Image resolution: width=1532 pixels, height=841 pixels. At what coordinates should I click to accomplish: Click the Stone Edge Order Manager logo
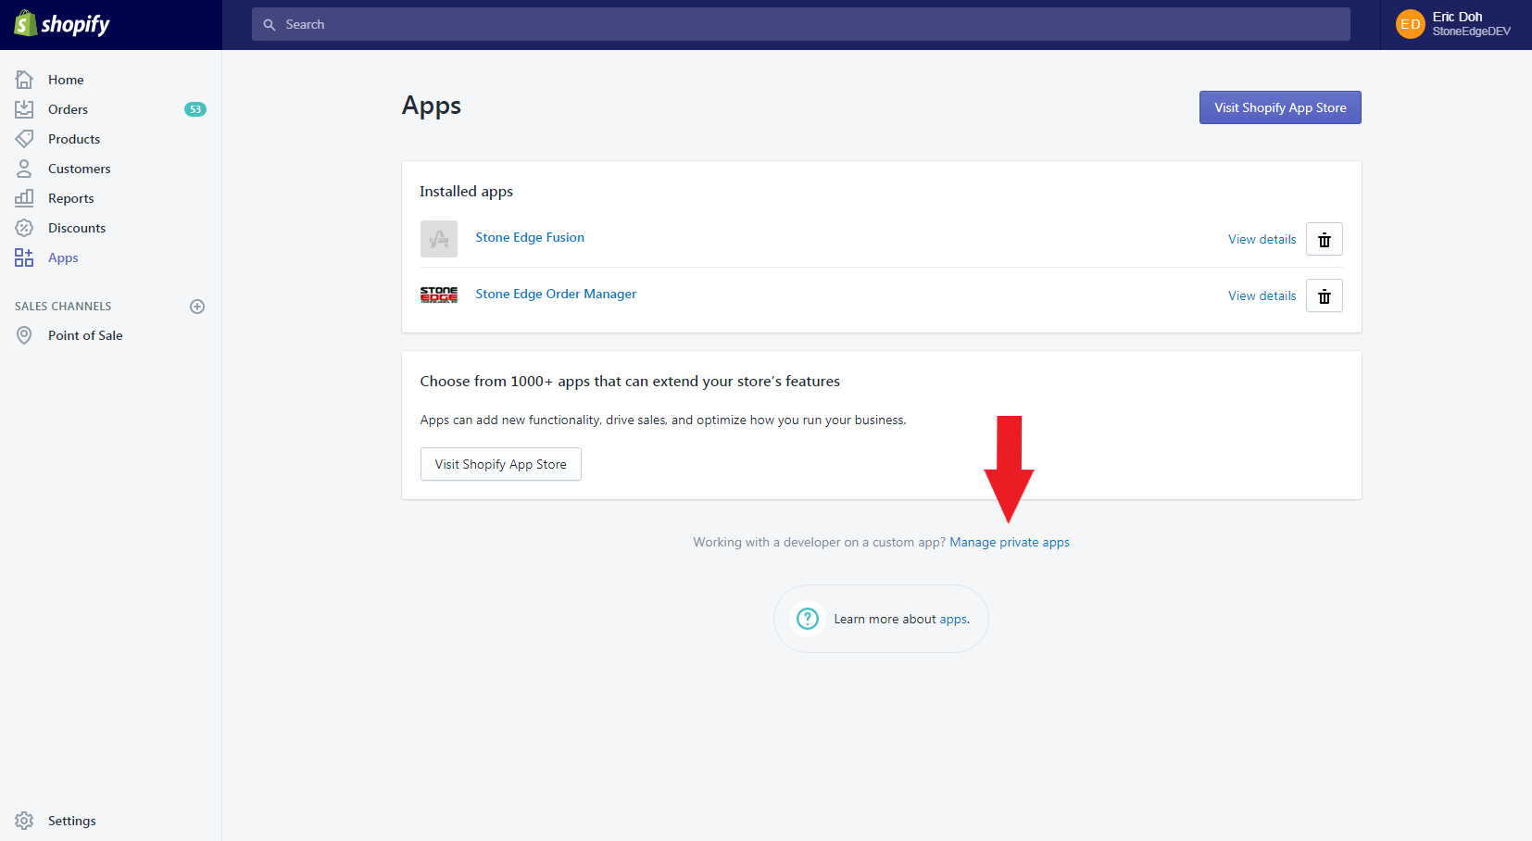pyautogui.click(x=439, y=295)
